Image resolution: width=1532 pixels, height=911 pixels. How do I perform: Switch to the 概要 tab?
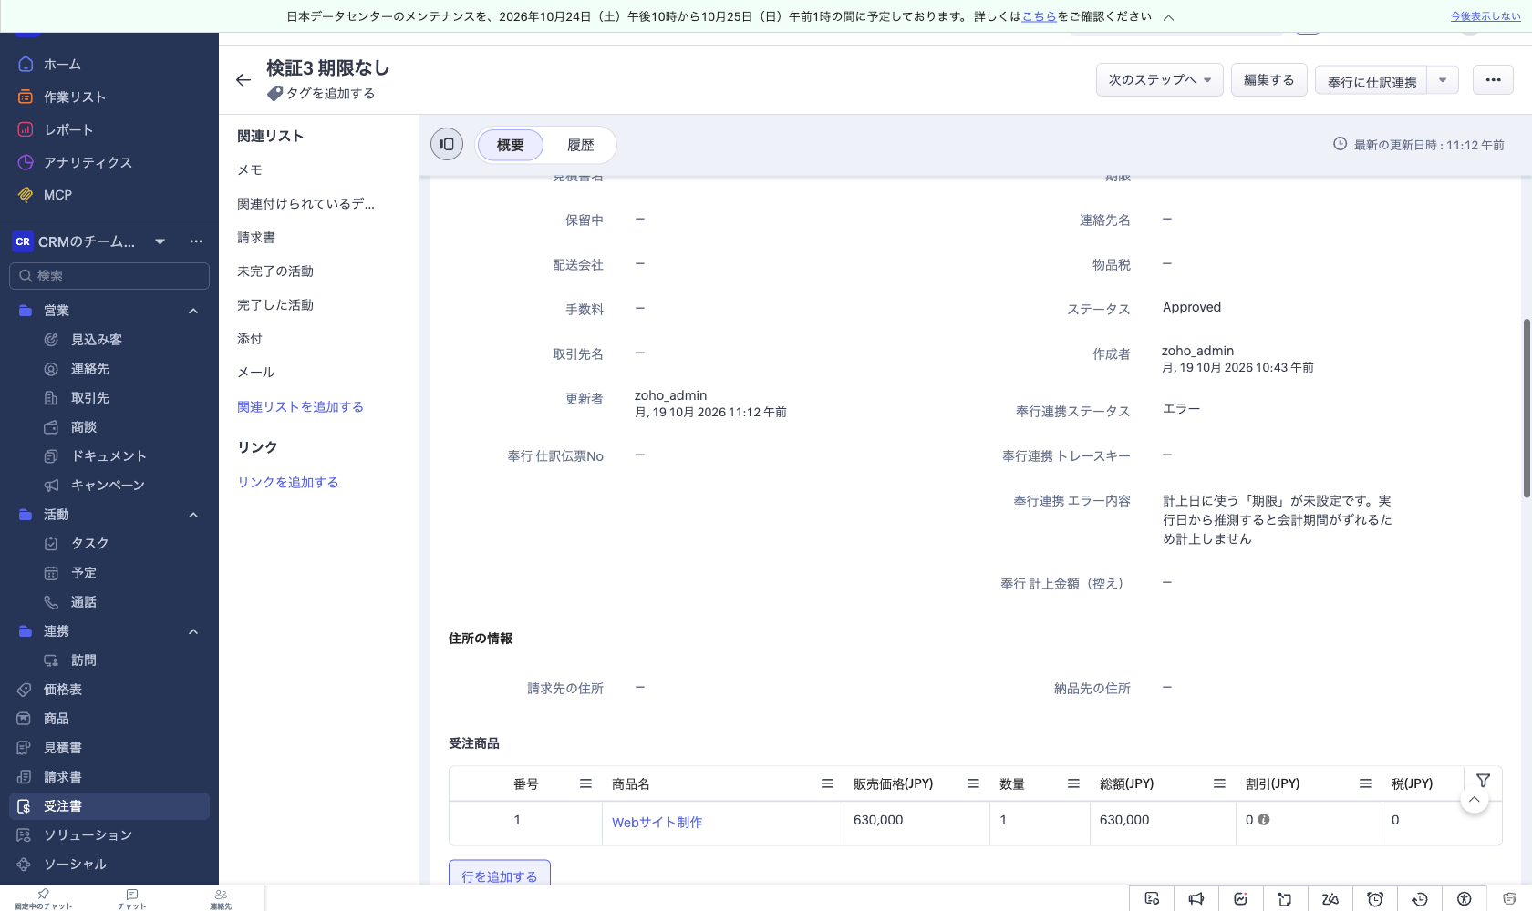click(511, 145)
